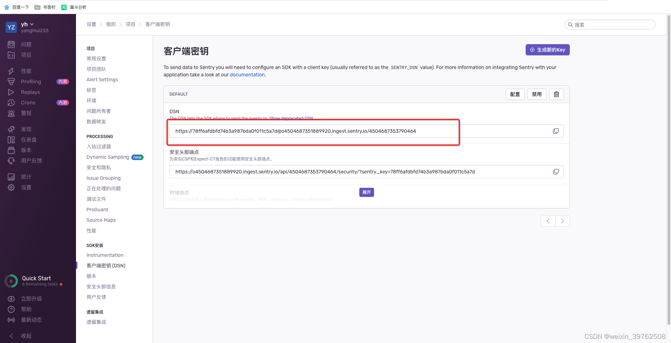Click 禁用 button to disable key

coord(537,94)
